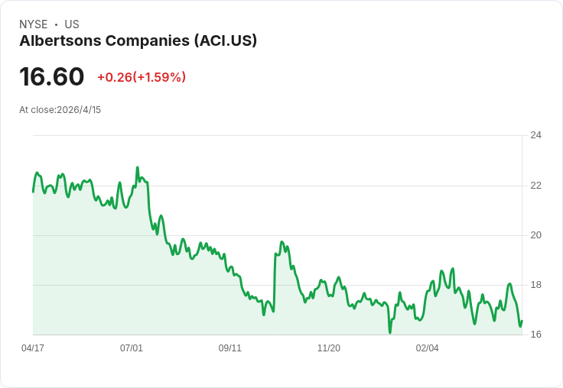Click the US market label
This screenshot has width=563, height=388.
(72, 24)
